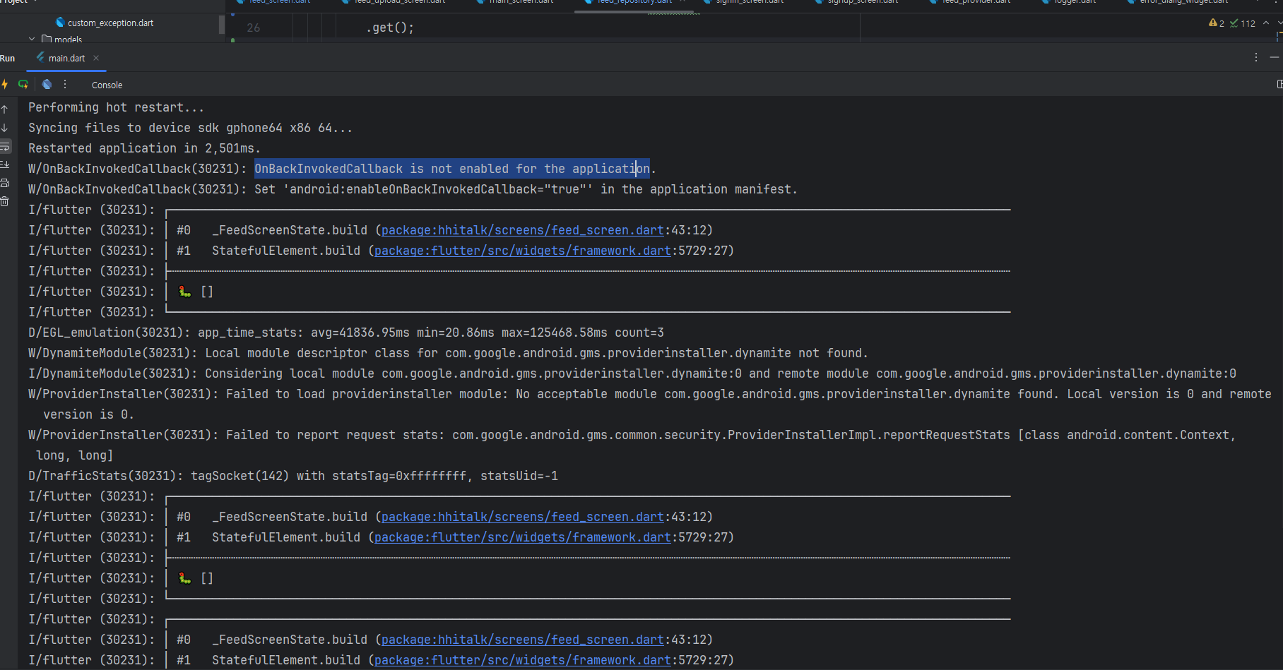
Task: Toggle soft-wrap in the console
Action: (x=4, y=146)
